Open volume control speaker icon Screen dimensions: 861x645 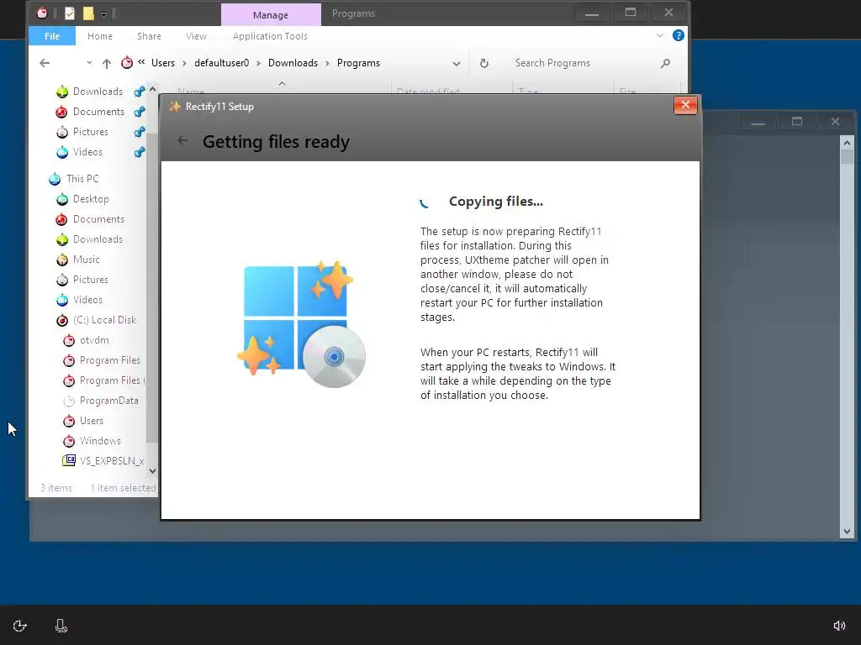pos(839,626)
